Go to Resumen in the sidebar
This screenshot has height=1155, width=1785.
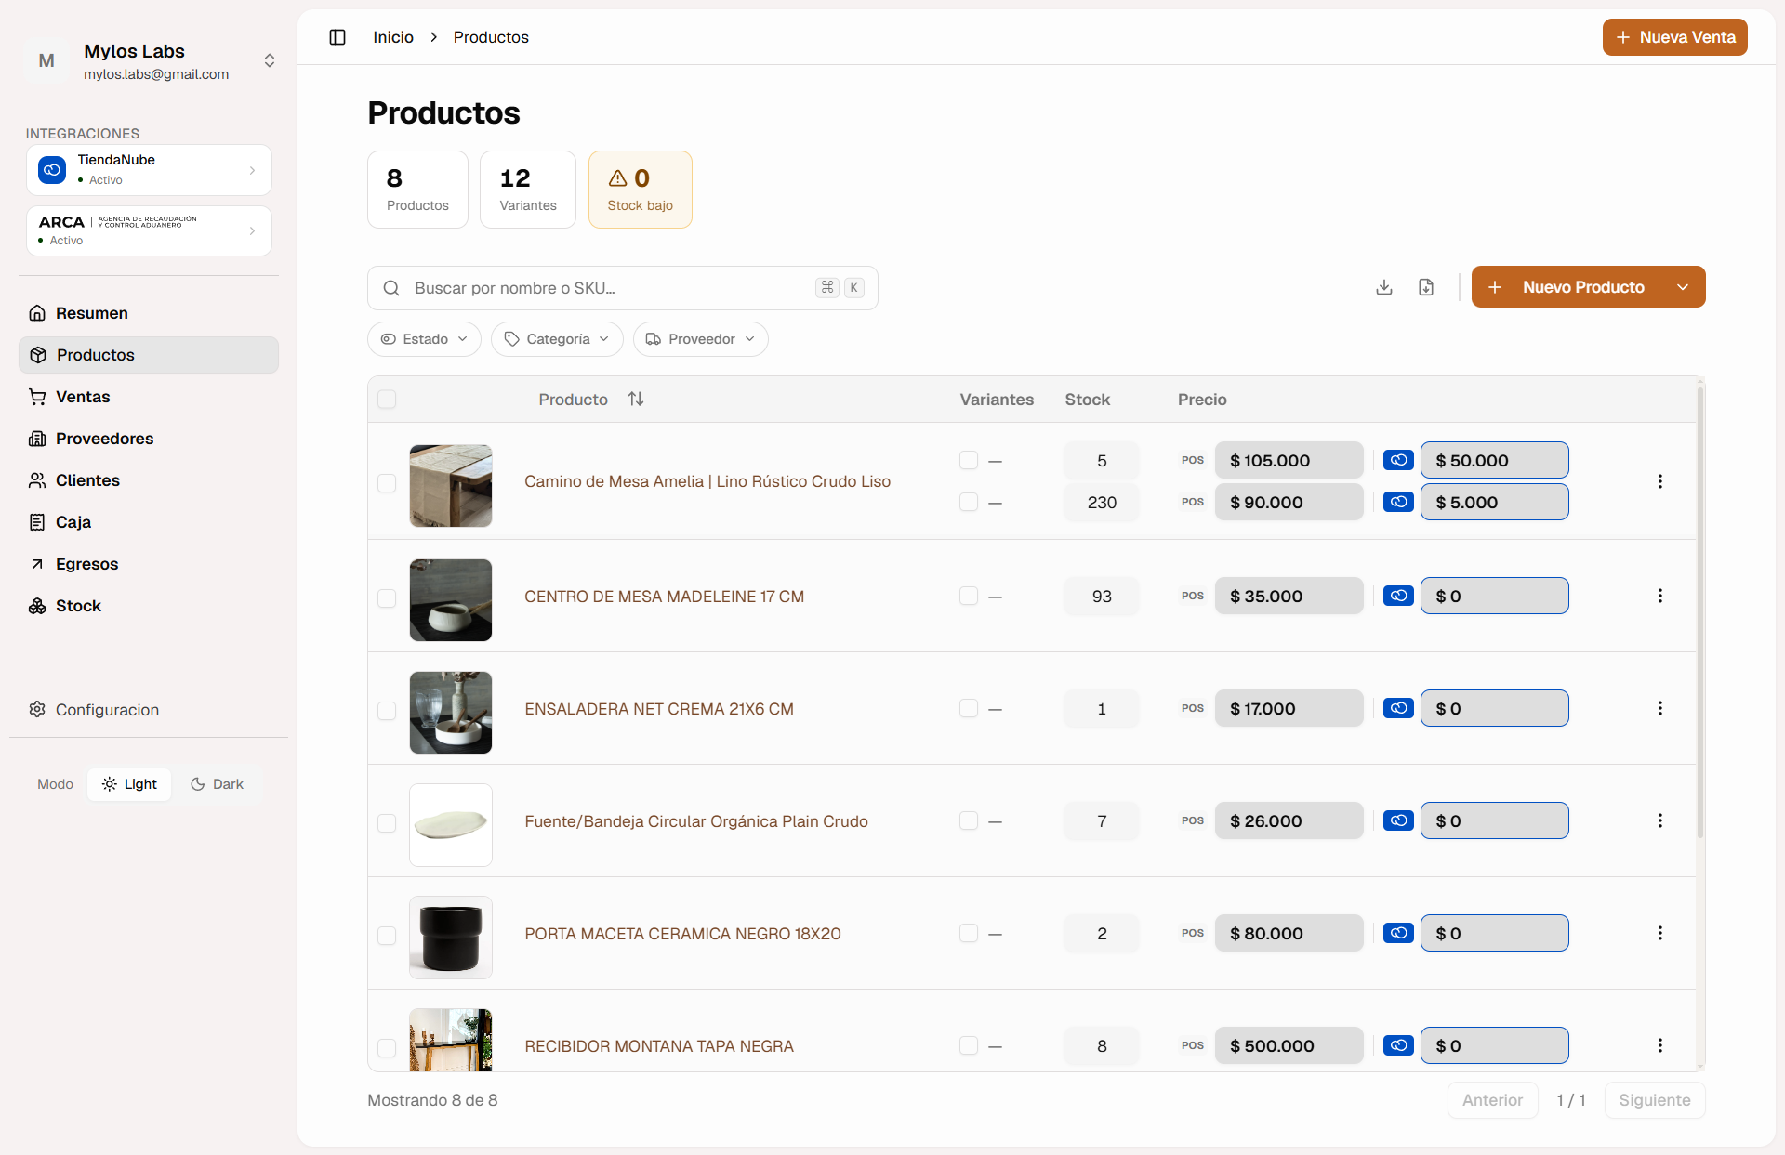pos(149,313)
